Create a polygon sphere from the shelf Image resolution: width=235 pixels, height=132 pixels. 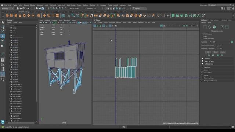point(7,15)
